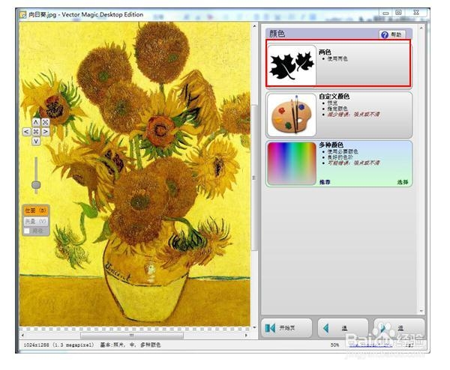The image size is (450, 370).
Task: Minimize the Vector Magic window
Action: (x=385, y=13)
